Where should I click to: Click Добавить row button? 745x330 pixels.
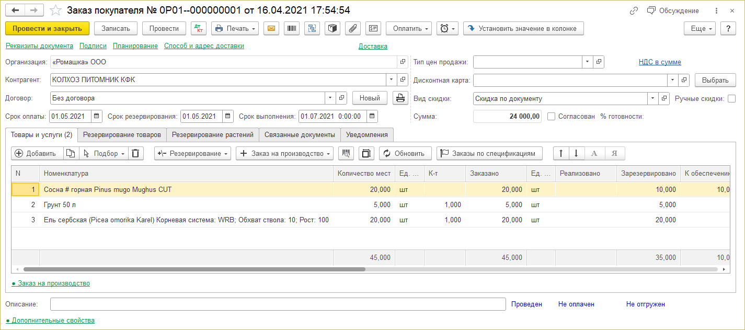click(x=37, y=153)
